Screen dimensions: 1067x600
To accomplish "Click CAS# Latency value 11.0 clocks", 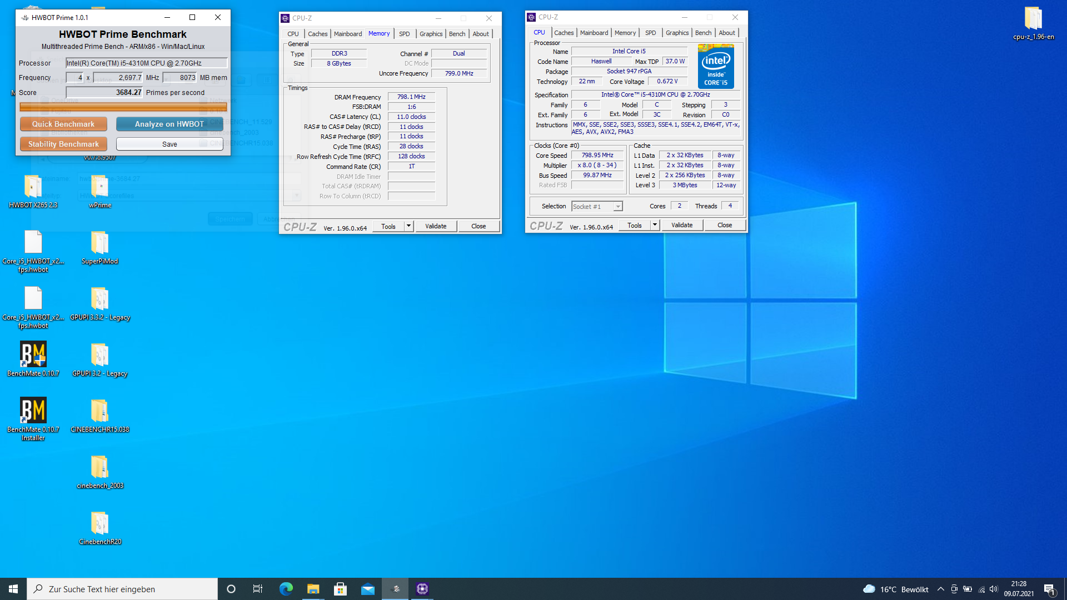I will pyautogui.click(x=411, y=117).
